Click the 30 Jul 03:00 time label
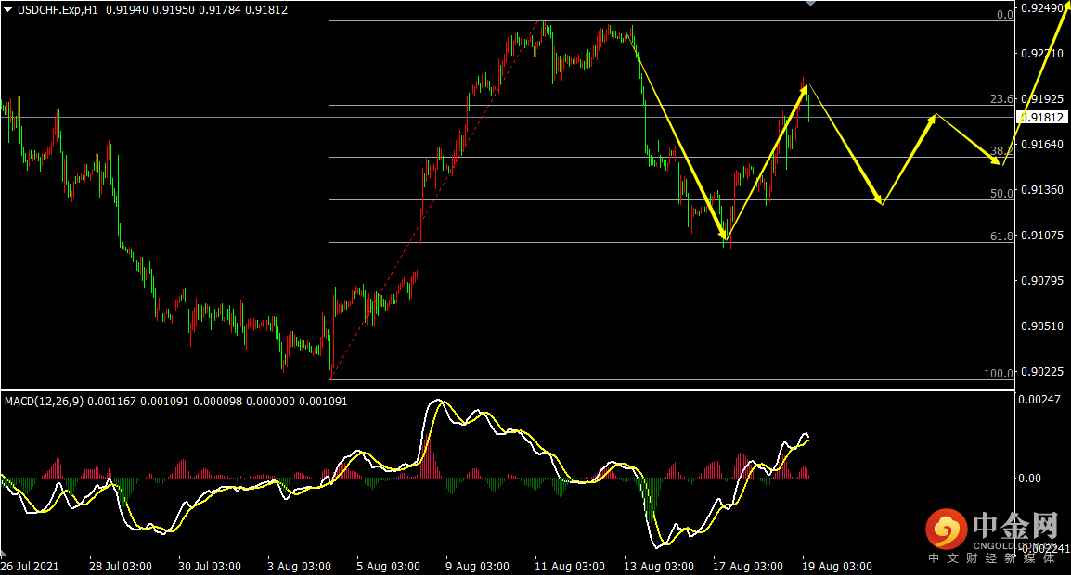The image size is (1071, 575). [210, 567]
